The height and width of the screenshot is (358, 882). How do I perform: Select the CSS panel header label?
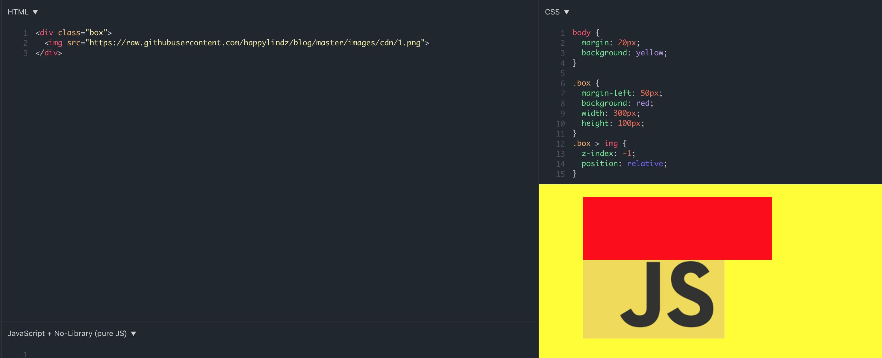click(552, 11)
